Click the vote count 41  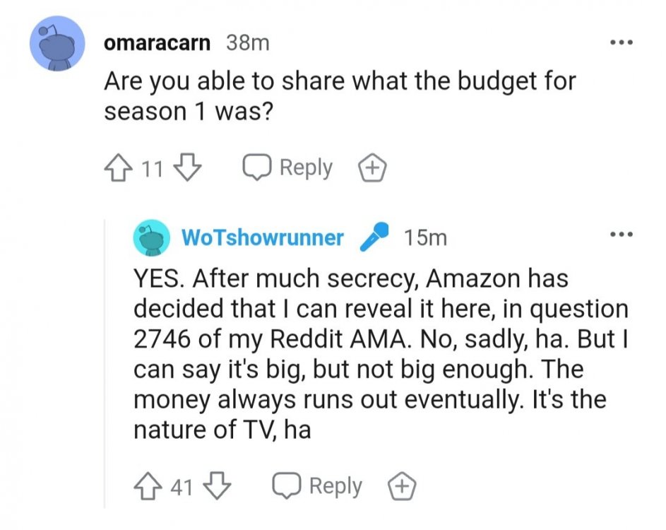click(182, 487)
